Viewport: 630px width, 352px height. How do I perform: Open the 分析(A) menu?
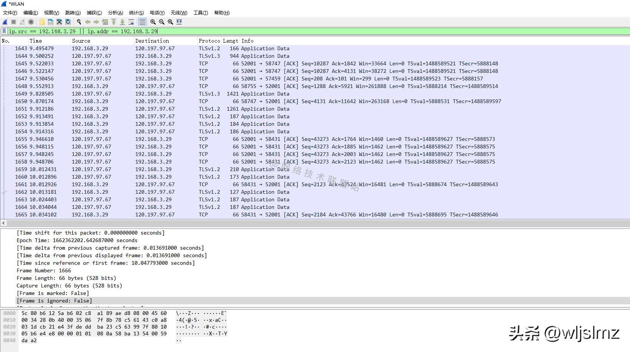point(115,13)
